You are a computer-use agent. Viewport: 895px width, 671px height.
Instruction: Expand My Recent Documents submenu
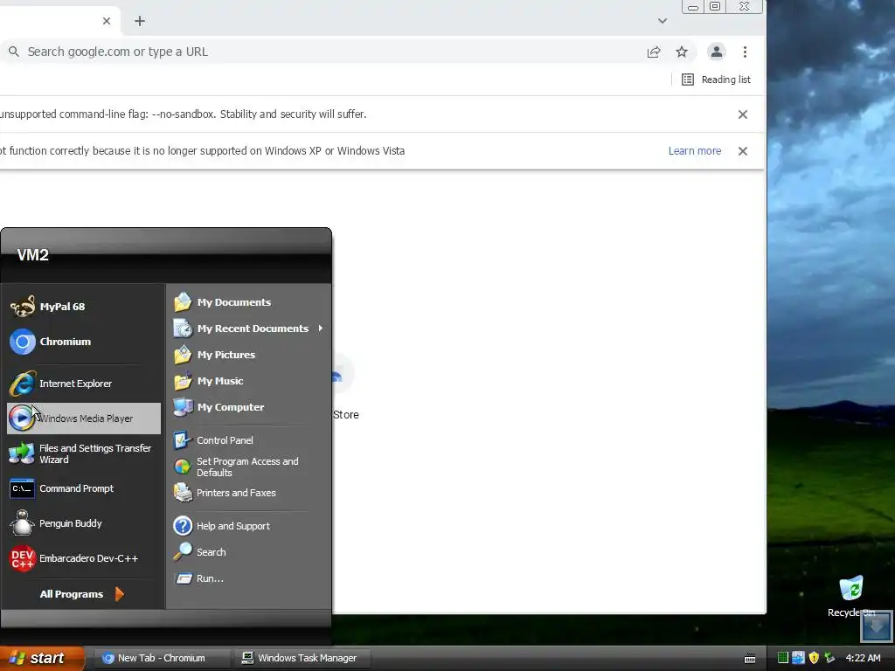click(x=248, y=329)
